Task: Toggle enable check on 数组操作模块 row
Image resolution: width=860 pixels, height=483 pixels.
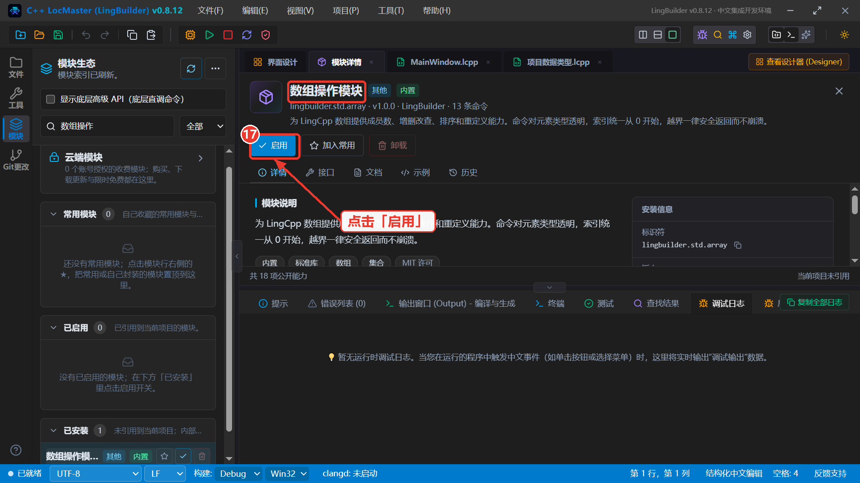Action: pyautogui.click(x=183, y=456)
